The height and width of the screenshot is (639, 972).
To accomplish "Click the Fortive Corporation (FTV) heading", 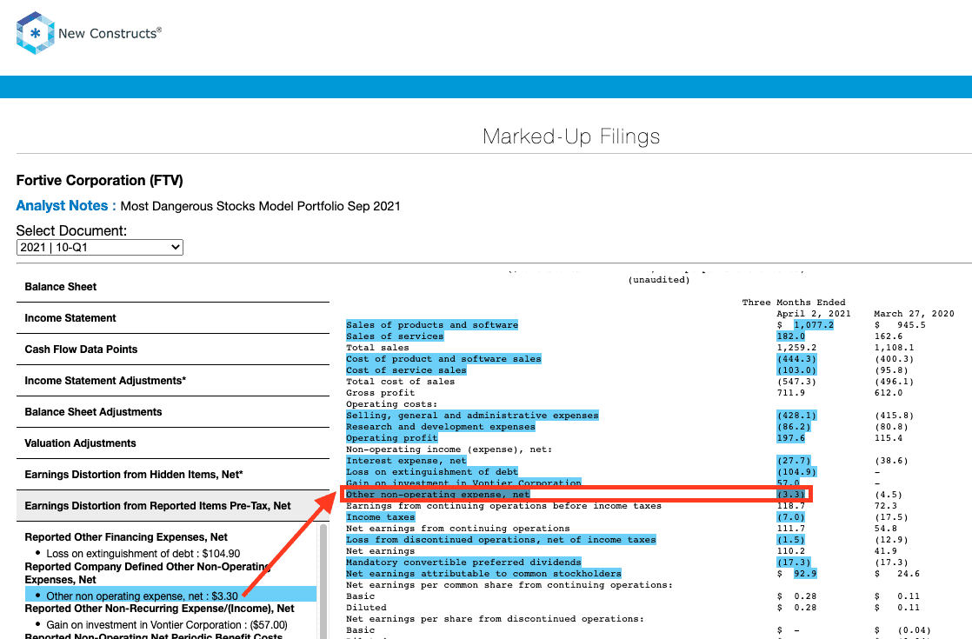I will 100,180.
